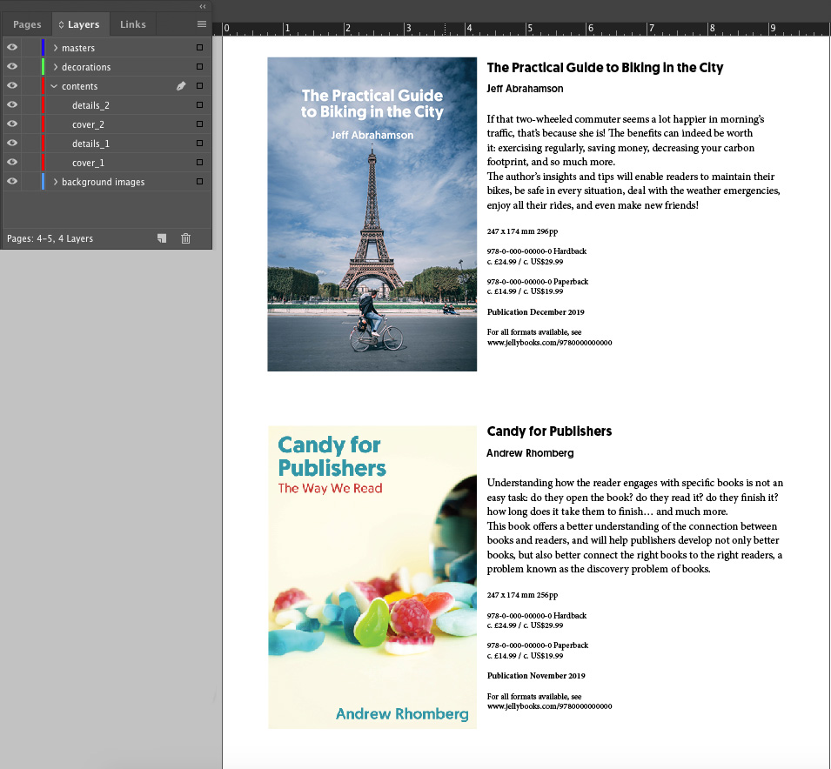The height and width of the screenshot is (769, 831).
Task: Click selection square for decorations layer
Action: pos(199,67)
